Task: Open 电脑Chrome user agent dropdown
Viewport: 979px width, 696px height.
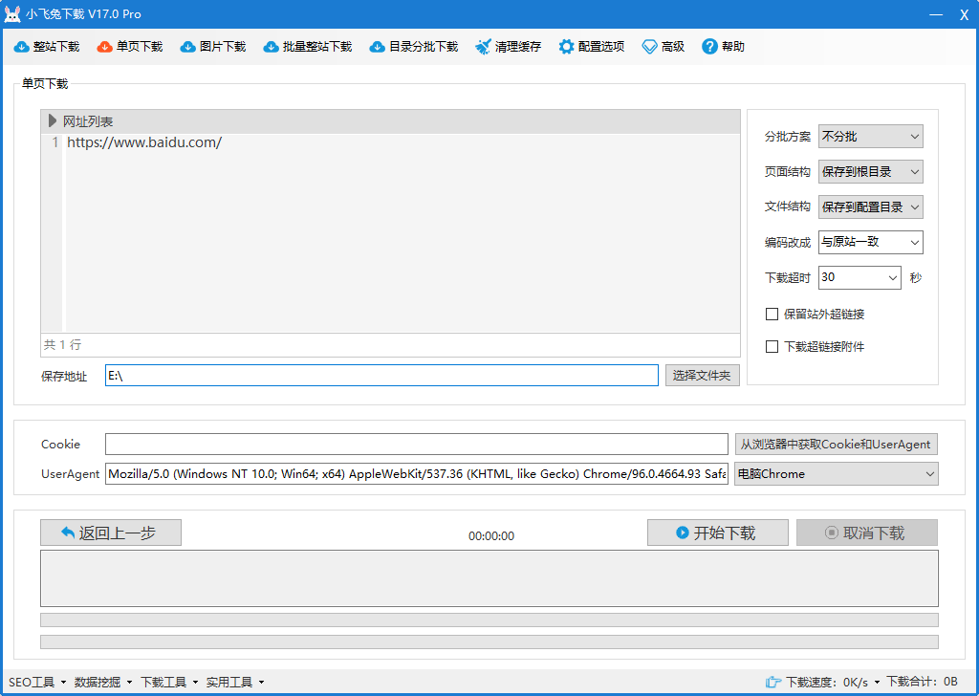Action: pyautogui.click(x=836, y=474)
